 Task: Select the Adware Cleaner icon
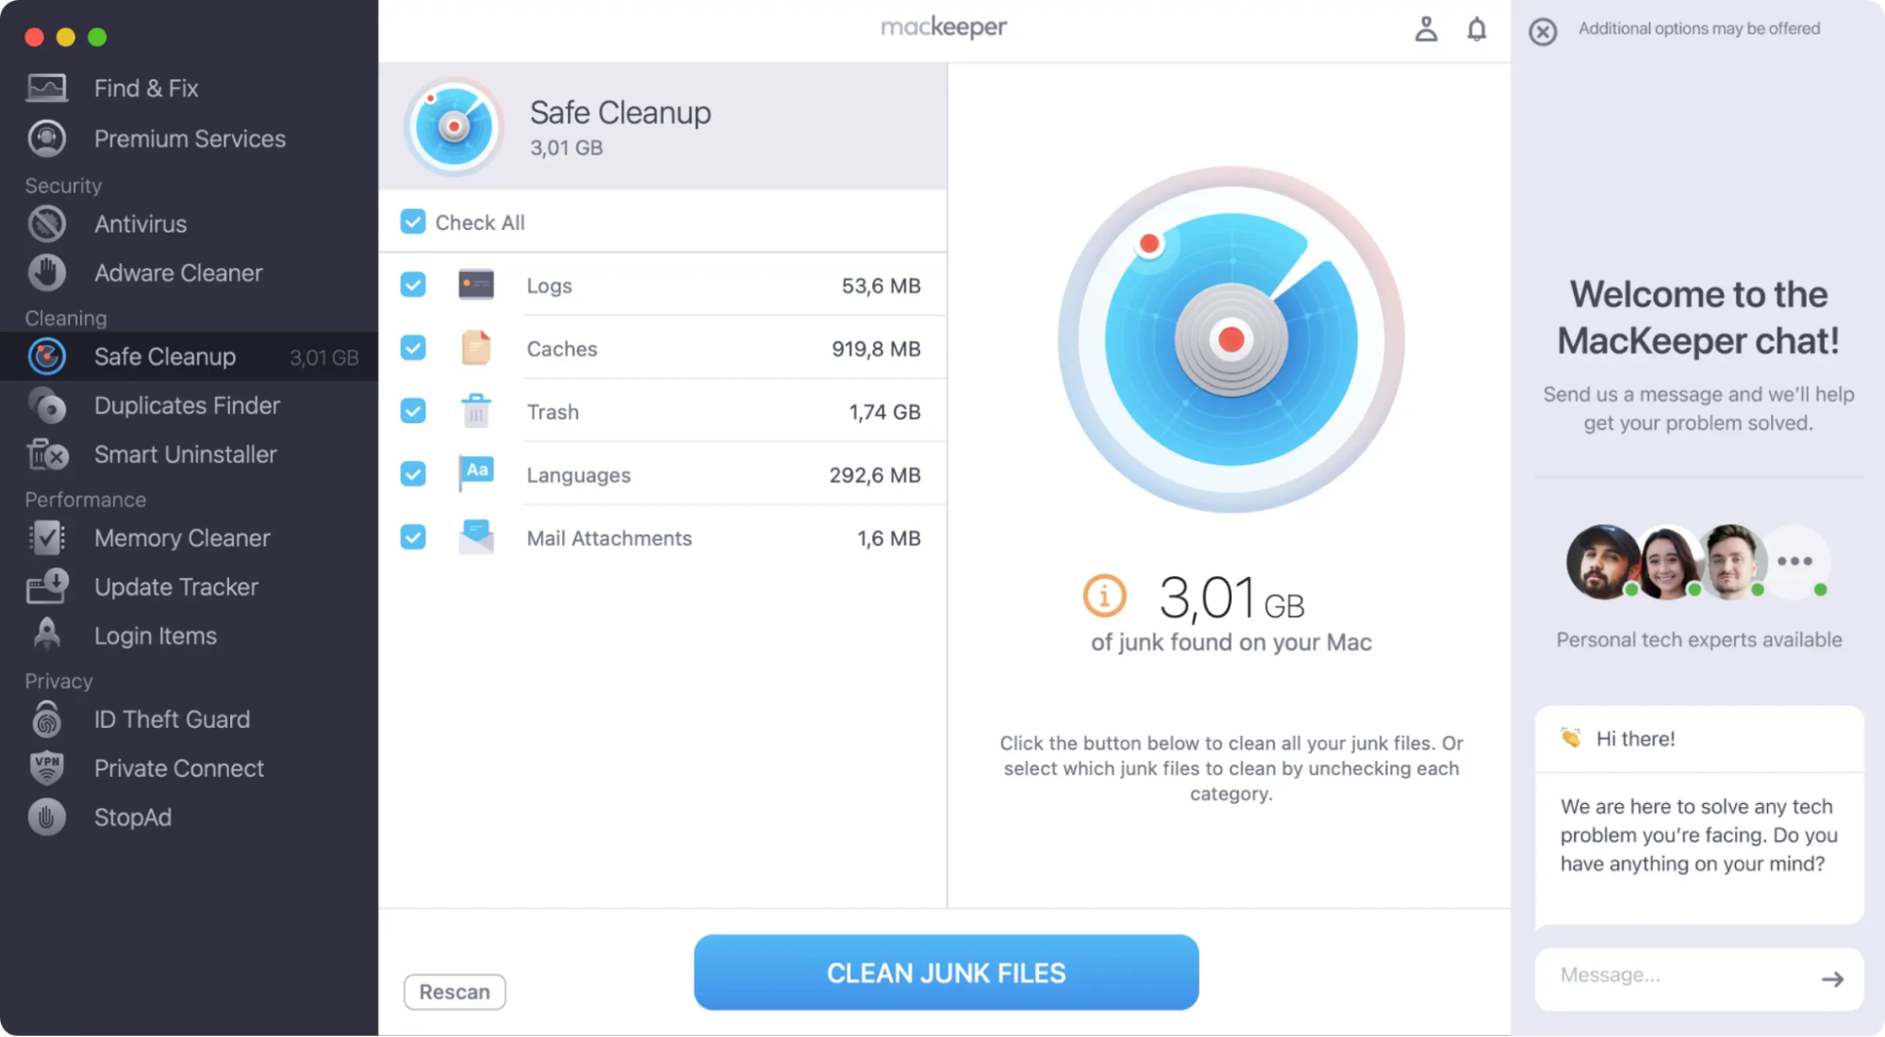[47, 272]
